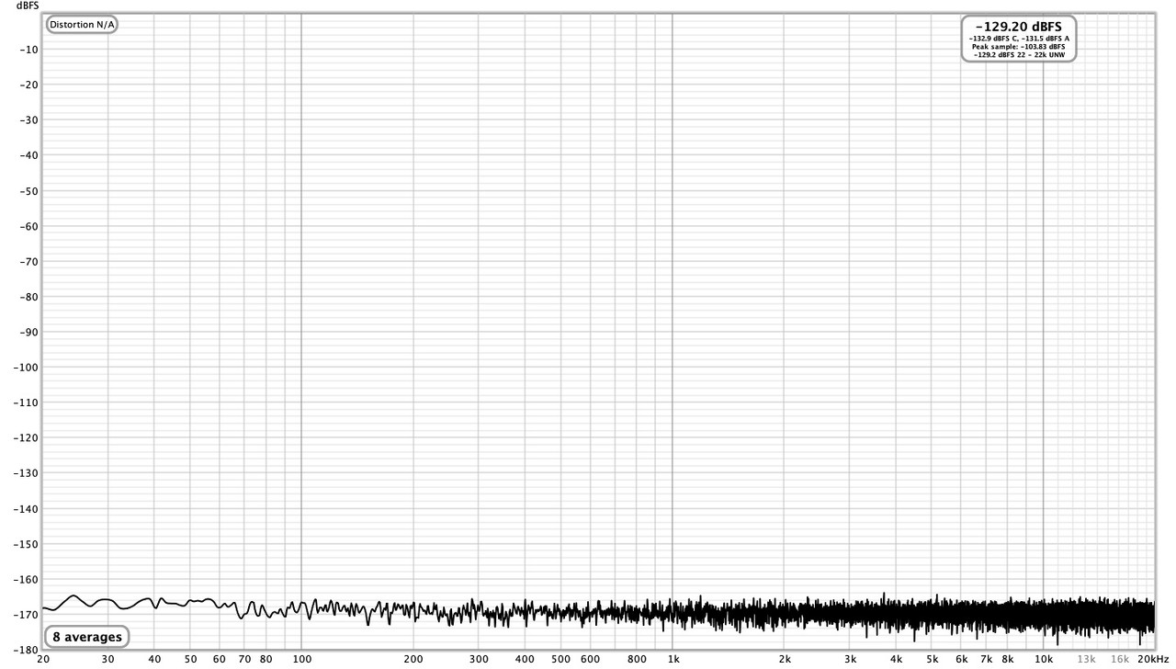The width and height of the screenshot is (1176, 669).
Task: Click the 'Peak sample: -103.83 dBFS' line
Action: pyautogui.click(x=1019, y=46)
